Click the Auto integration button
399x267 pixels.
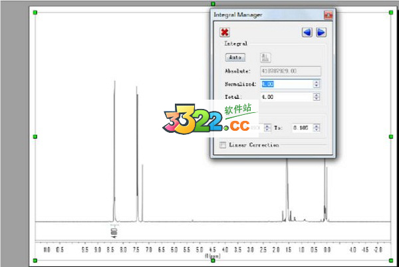point(235,57)
